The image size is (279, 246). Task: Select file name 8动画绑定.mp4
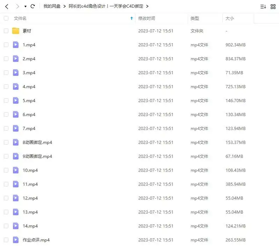click(37, 143)
